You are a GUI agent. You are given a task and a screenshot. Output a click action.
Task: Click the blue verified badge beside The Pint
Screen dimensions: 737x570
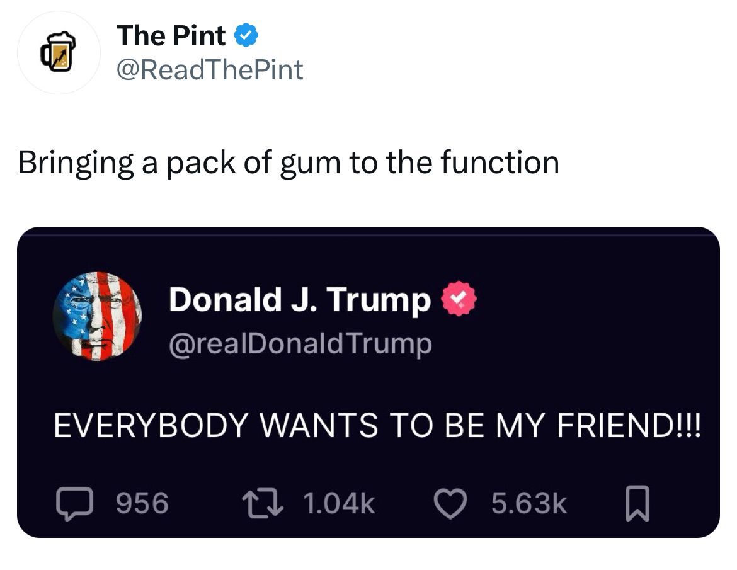point(246,36)
